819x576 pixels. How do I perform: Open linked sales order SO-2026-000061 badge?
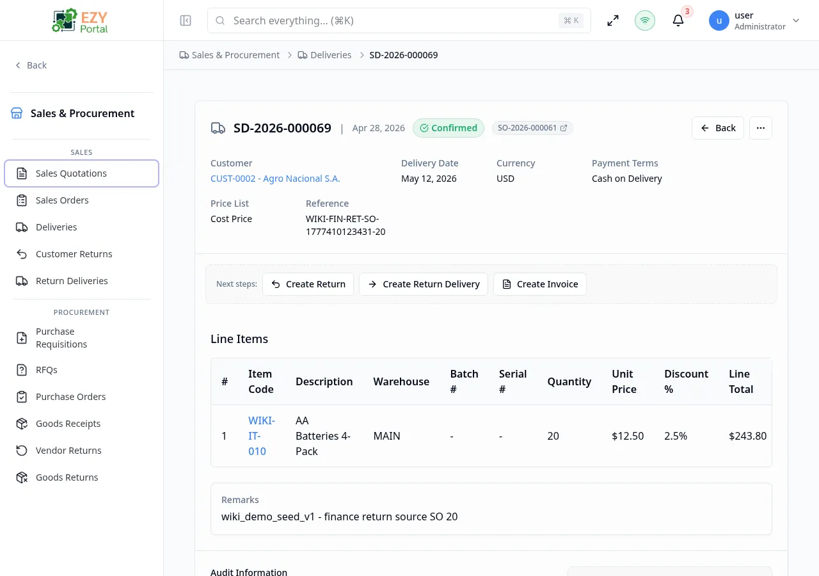(x=532, y=128)
